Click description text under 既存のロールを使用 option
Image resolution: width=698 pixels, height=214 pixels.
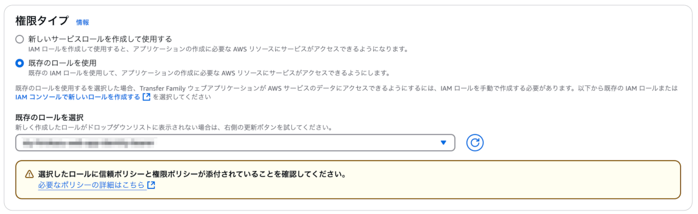[209, 73]
